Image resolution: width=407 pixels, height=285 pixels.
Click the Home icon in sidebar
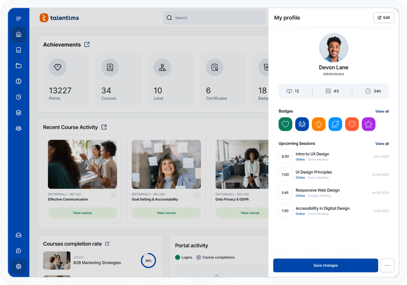tap(19, 34)
